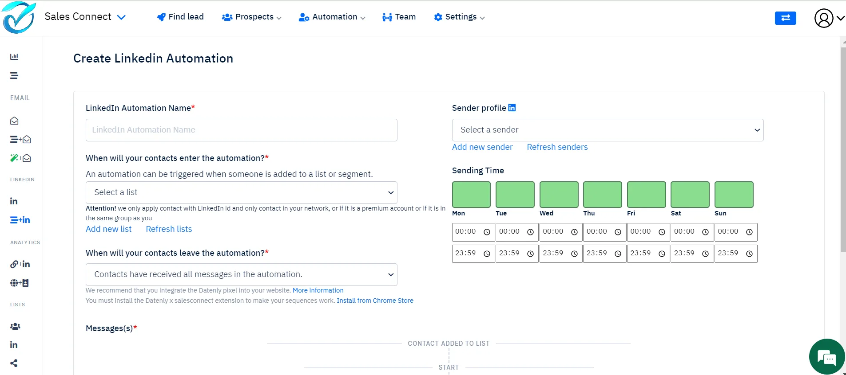Open the dashboard chart icon in sidebar
Viewport: 846px width, 375px height.
(x=14, y=57)
